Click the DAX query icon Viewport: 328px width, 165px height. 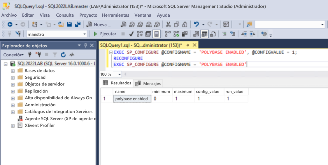pos(157,25)
